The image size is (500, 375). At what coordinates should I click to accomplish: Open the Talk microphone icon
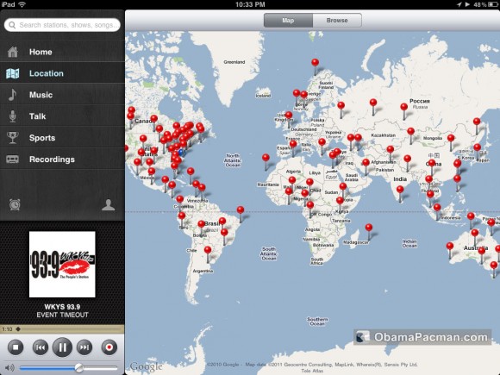coord(12,116)
